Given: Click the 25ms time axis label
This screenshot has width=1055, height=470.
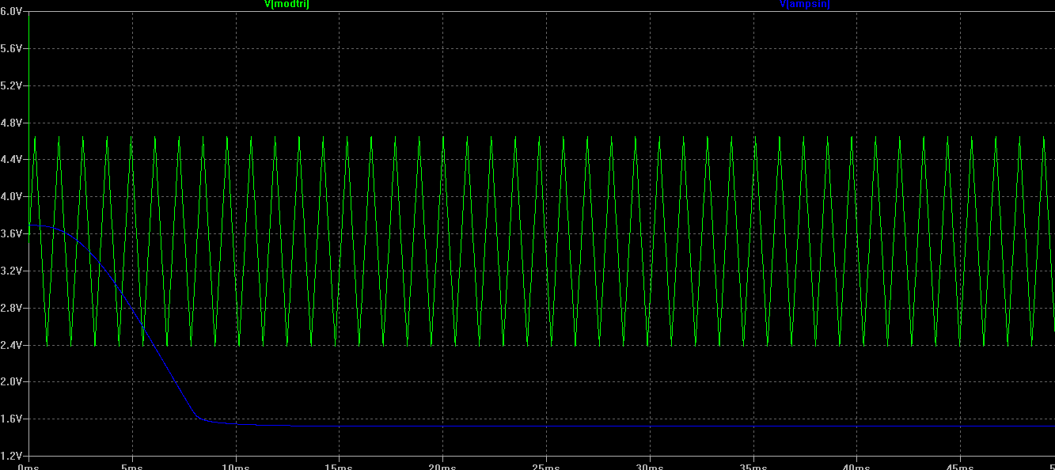Looking at the screenshot, I should pyautogui.click(x=546, y=464).
